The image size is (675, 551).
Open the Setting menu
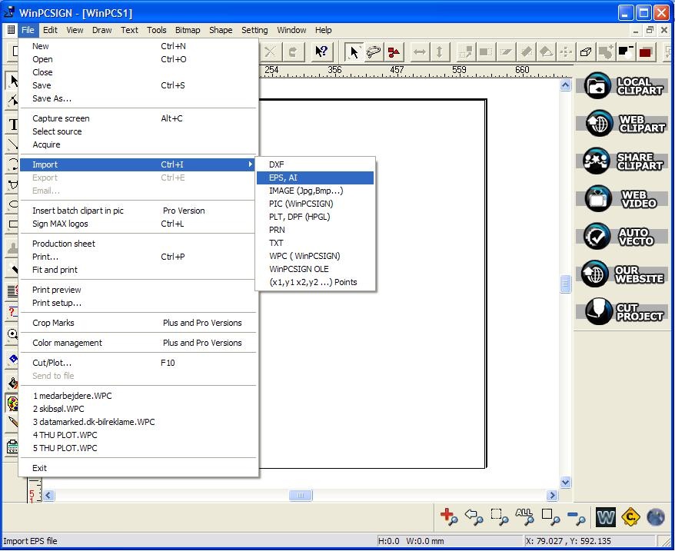[x=254, y=30]
